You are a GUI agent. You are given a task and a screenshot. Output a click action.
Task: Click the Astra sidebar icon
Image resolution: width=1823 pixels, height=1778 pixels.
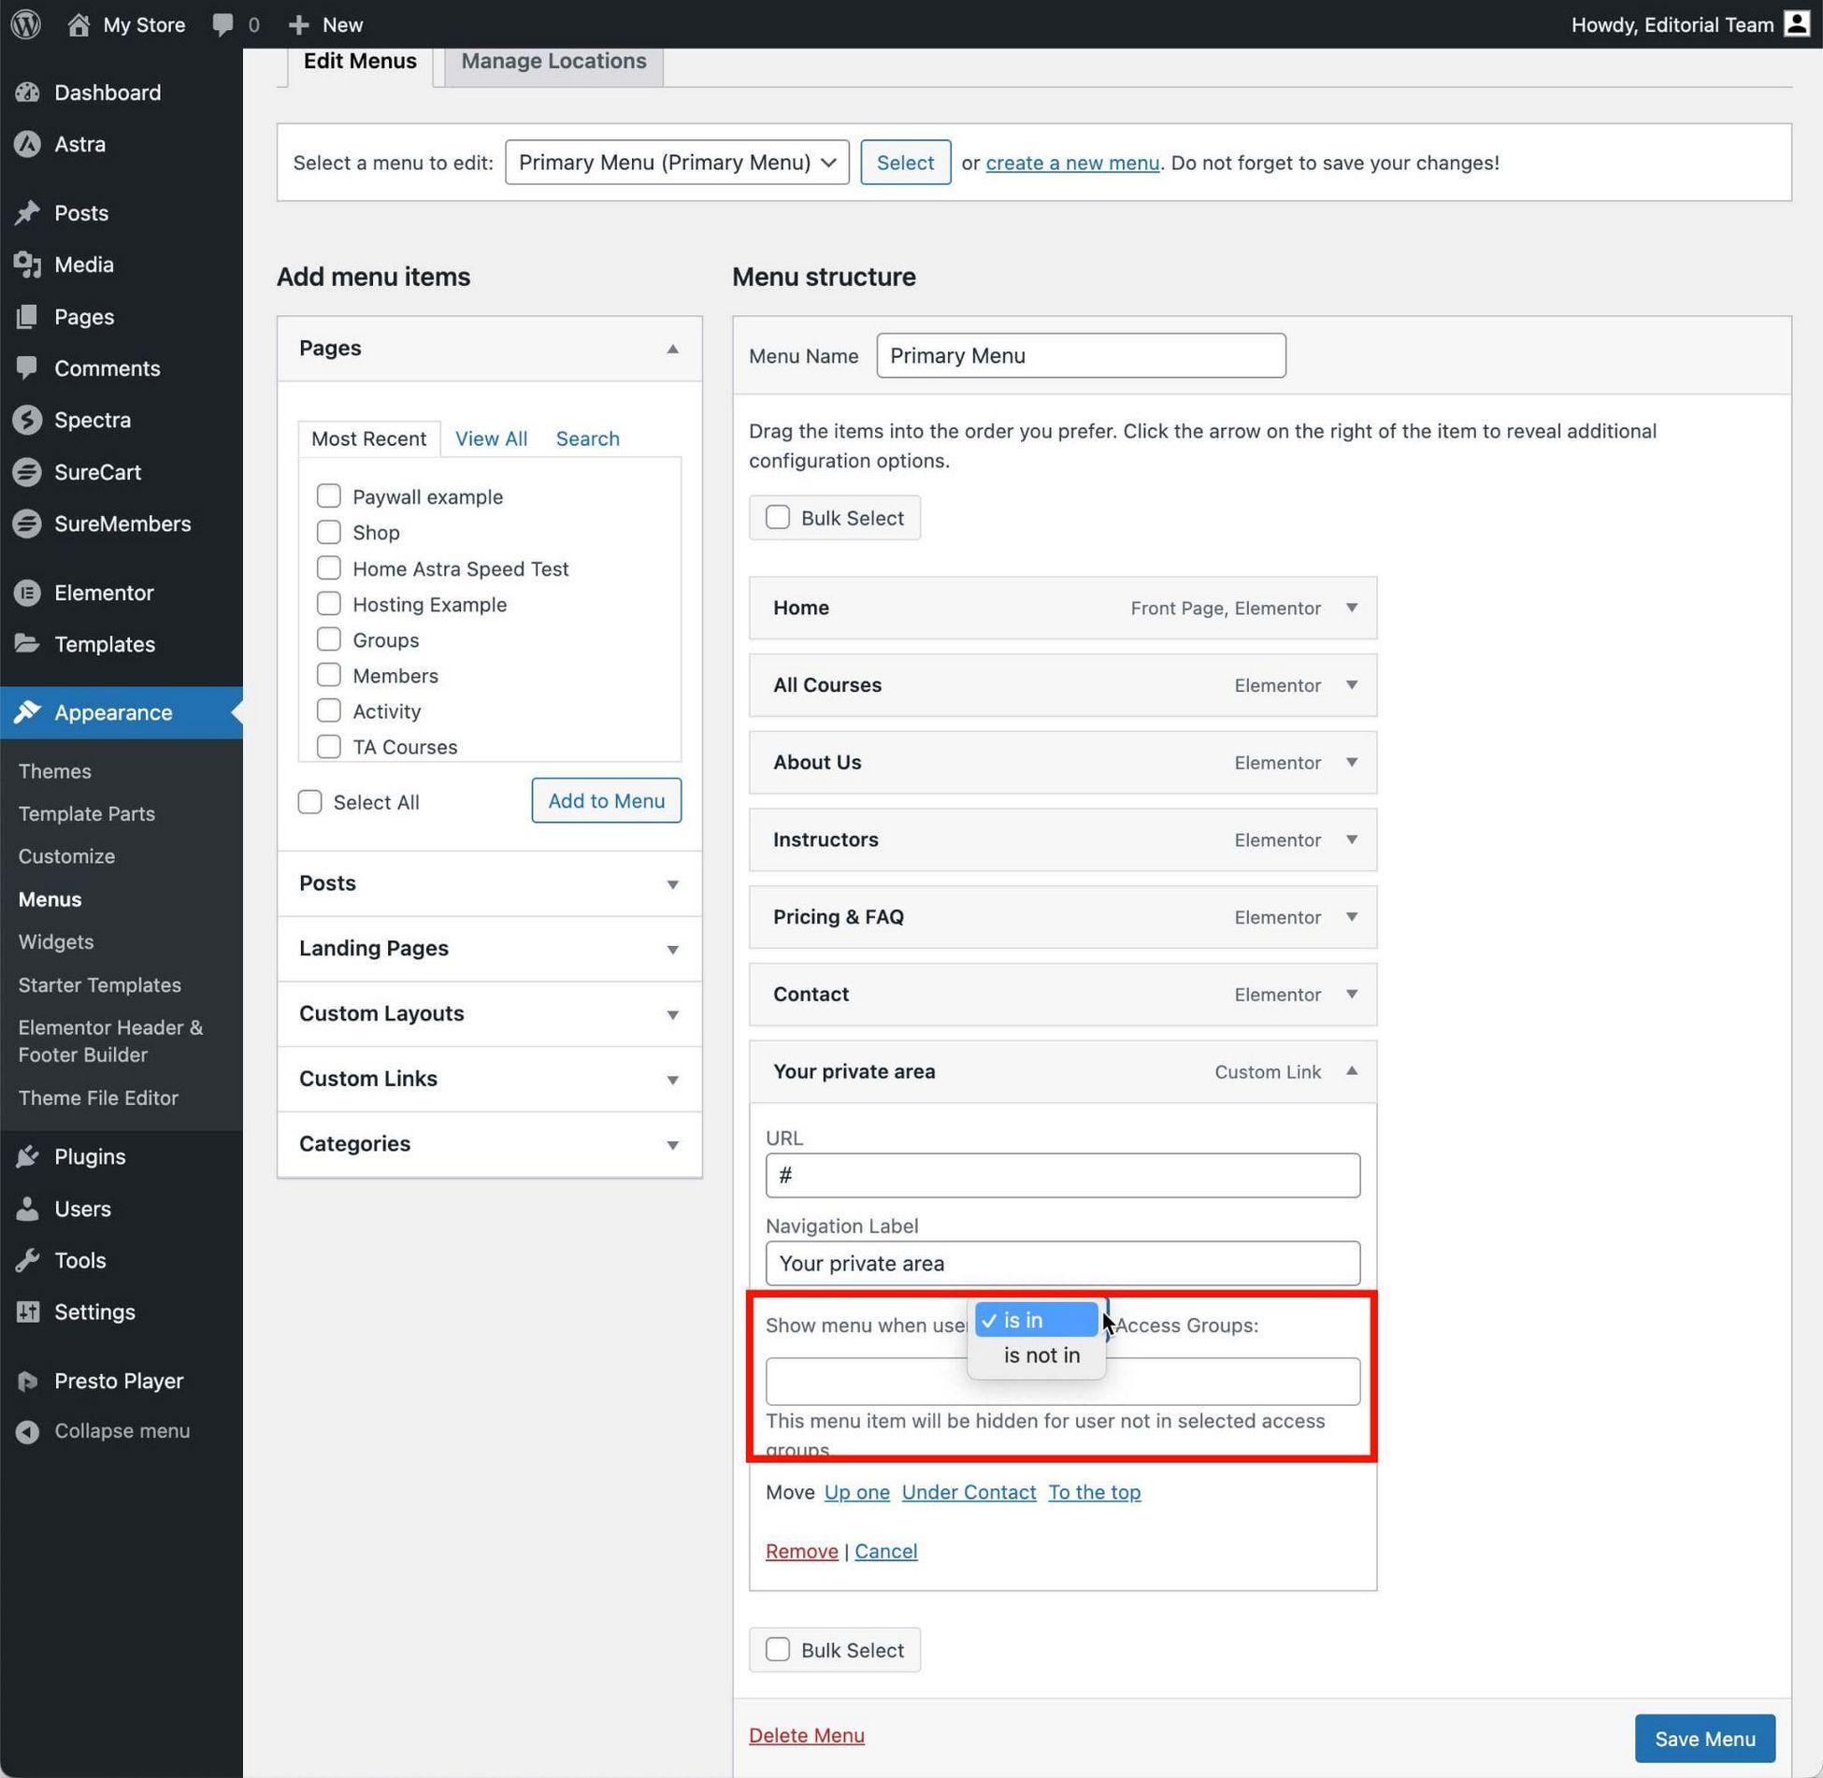point(28,144)
